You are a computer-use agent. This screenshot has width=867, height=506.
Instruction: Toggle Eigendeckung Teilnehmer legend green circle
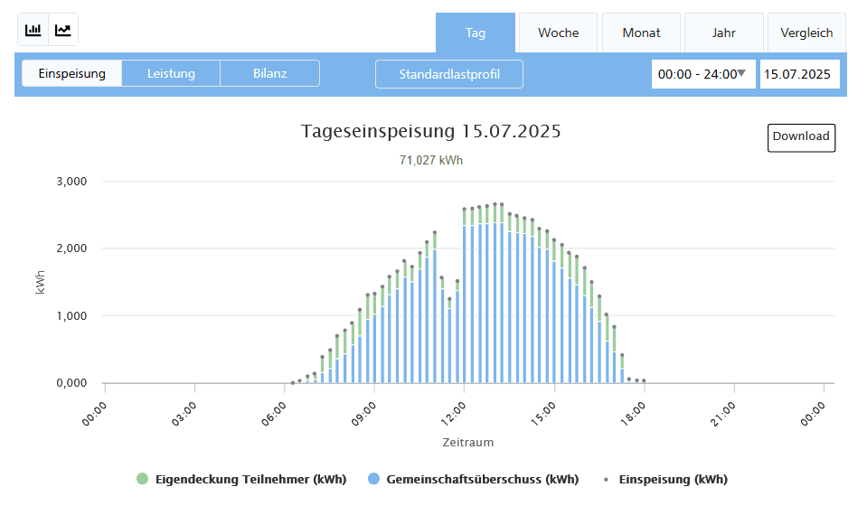(x=142, y=479)
